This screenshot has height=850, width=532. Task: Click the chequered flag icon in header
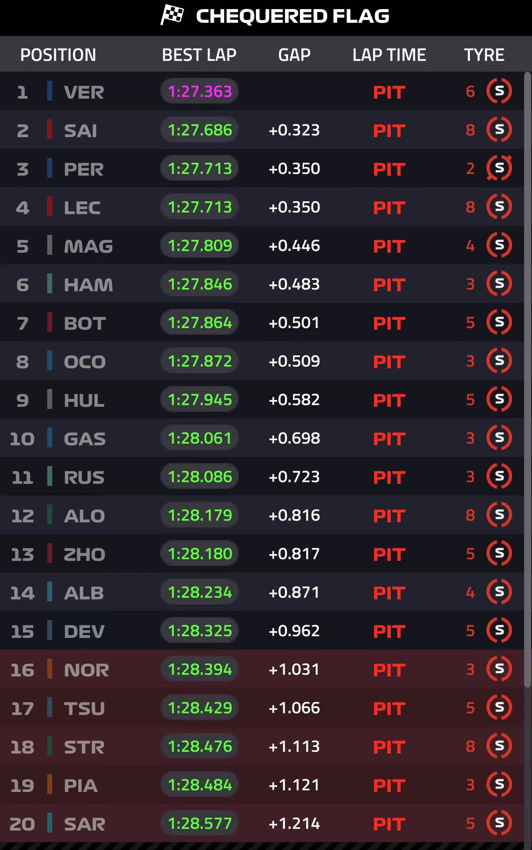click(x=172, y=15)
